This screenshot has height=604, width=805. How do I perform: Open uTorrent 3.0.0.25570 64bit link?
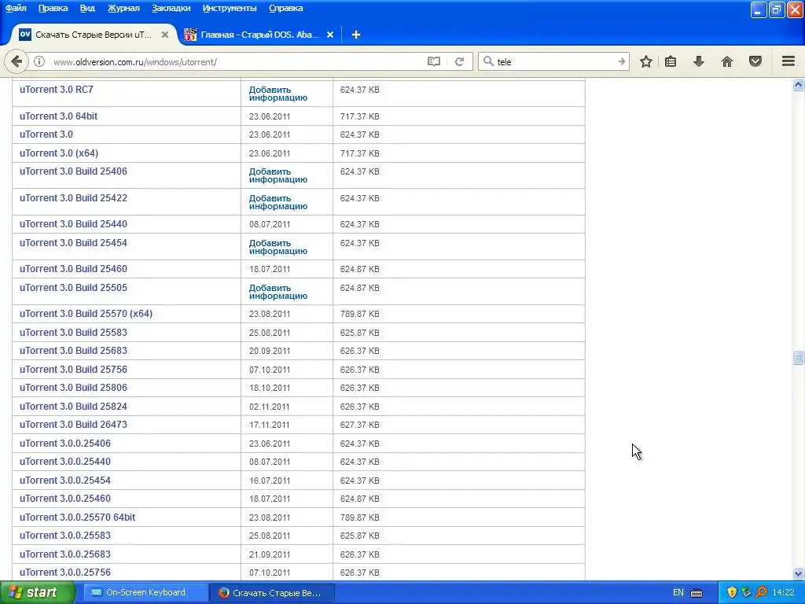tap(78, 517)
